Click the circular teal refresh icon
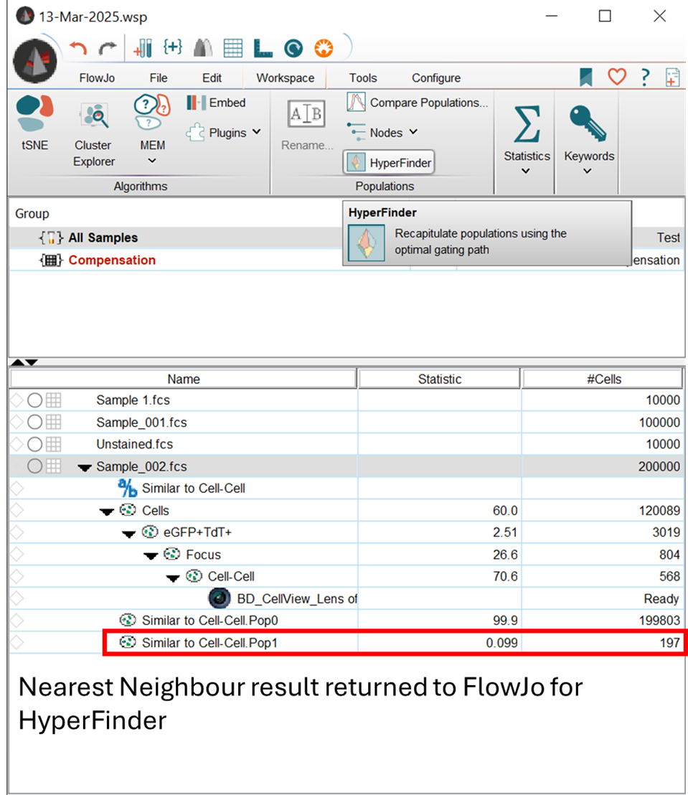The width and height of the screenshot is (688, 795). 293,48
